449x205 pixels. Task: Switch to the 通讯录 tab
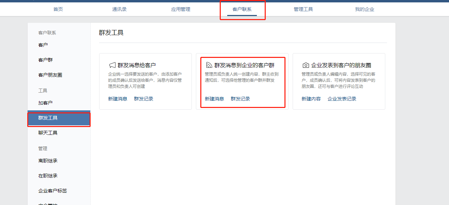coord(119,9)
